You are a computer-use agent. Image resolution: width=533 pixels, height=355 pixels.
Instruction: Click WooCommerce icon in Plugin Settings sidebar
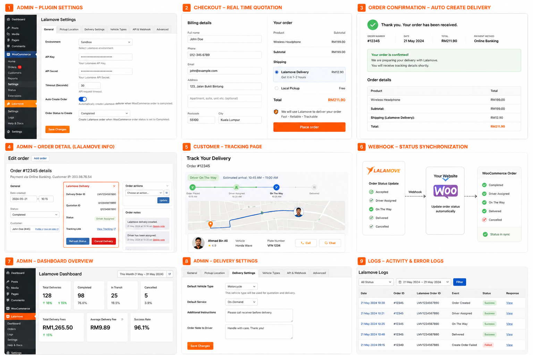(8, 54)
